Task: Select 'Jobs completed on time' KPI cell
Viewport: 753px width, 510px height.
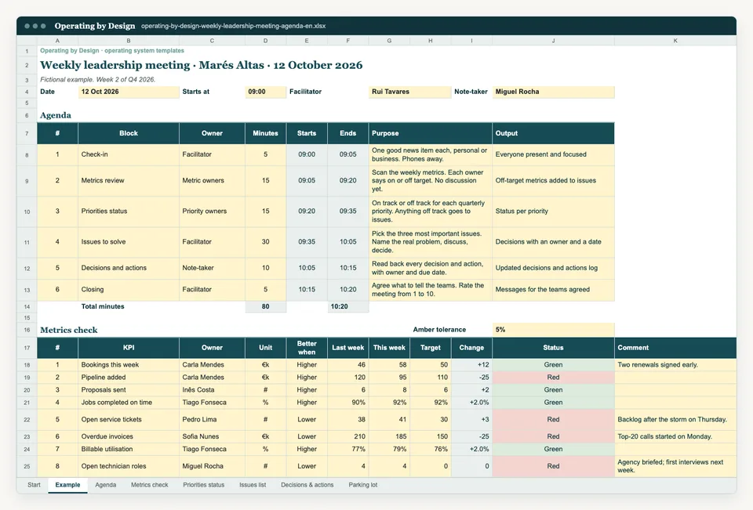Action: pyautogui.click(x=128, y=403)
